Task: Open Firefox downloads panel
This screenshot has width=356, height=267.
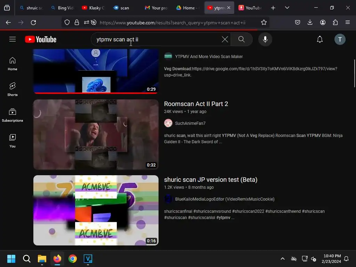Action: point(310,23)
